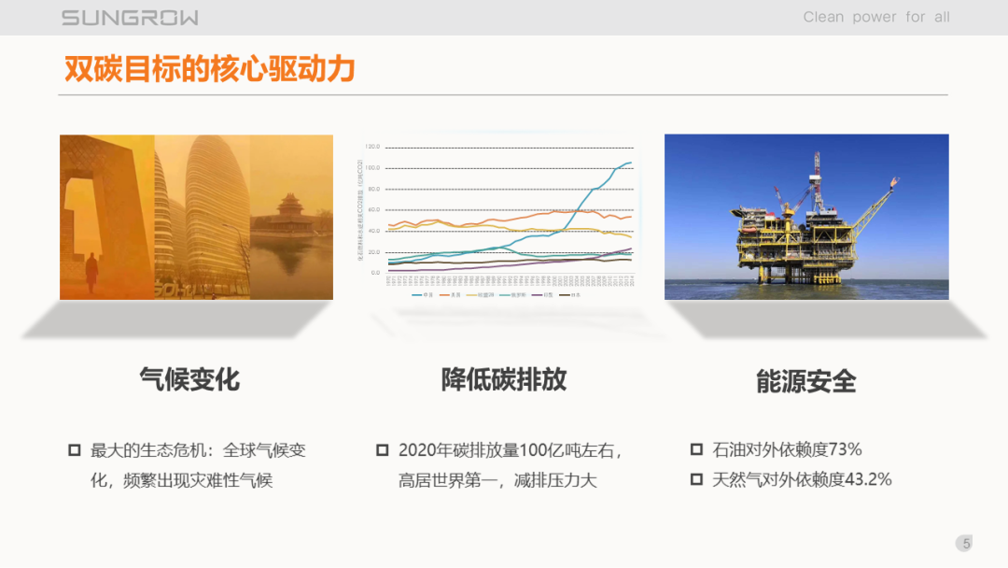Click the square bullet before 2020年碳排放量
The height and width of the screenshot is (568, 1008).
click(383, 449)
